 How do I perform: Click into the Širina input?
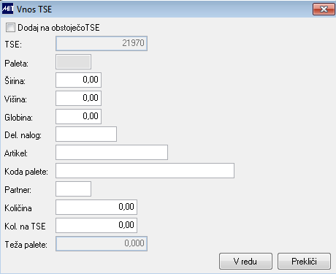coord(78,80)
